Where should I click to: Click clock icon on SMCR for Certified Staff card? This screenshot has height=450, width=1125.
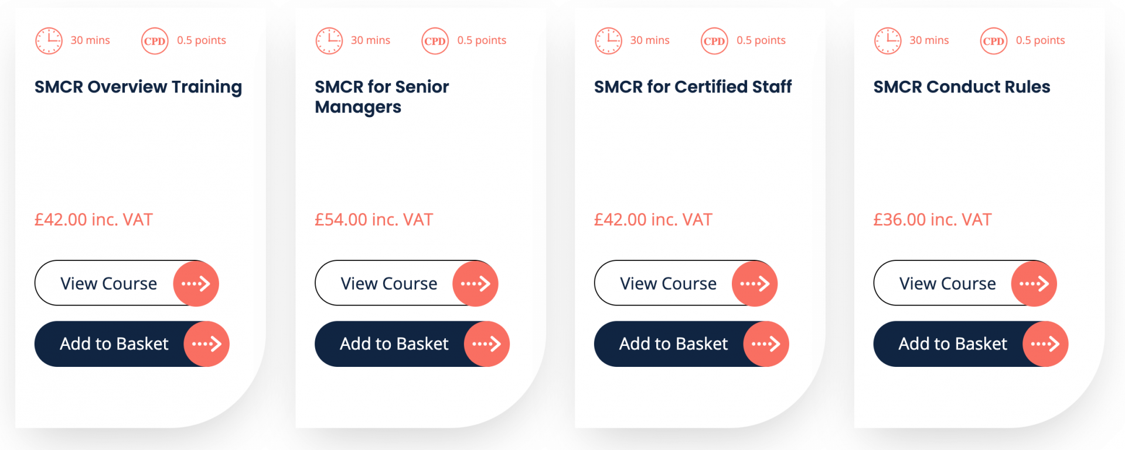(x=608, y=41)
